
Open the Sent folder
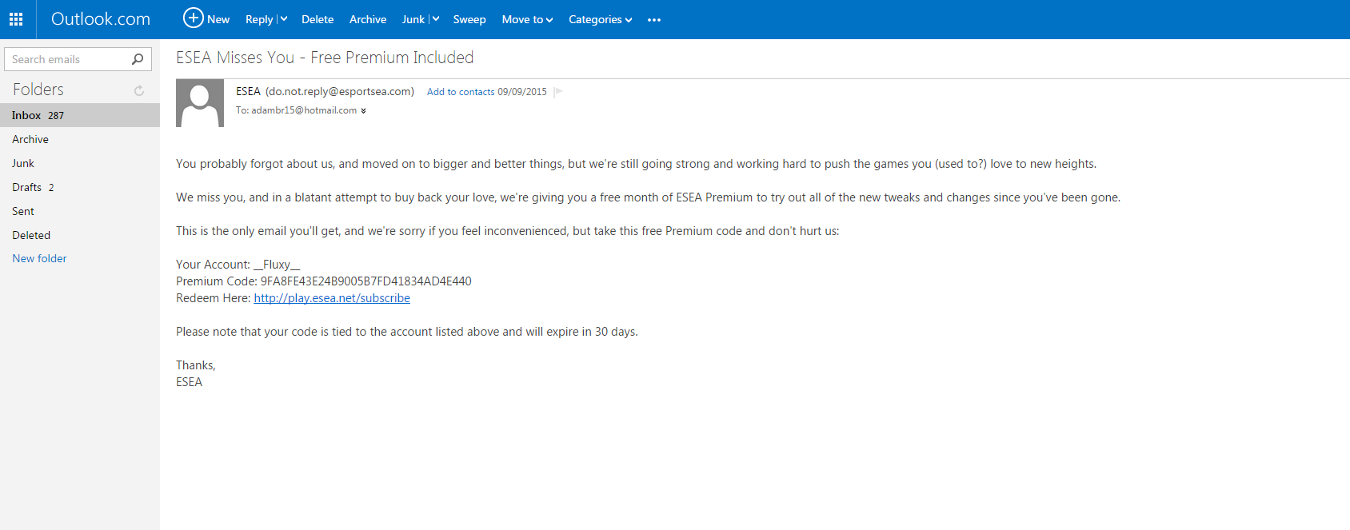click(x=80, y=211)
